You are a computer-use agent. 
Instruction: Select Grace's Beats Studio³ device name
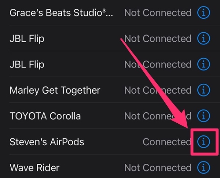click(61, 12)
